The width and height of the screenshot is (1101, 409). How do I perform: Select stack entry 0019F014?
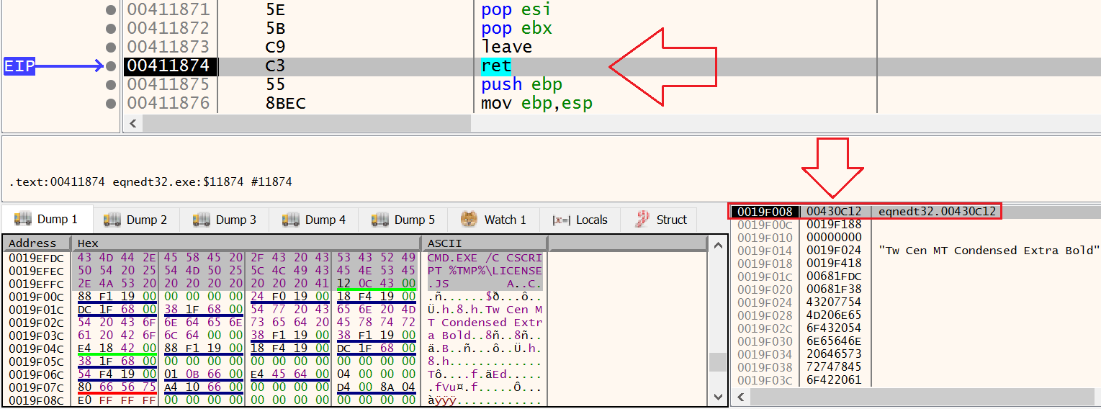click(765, 251)
